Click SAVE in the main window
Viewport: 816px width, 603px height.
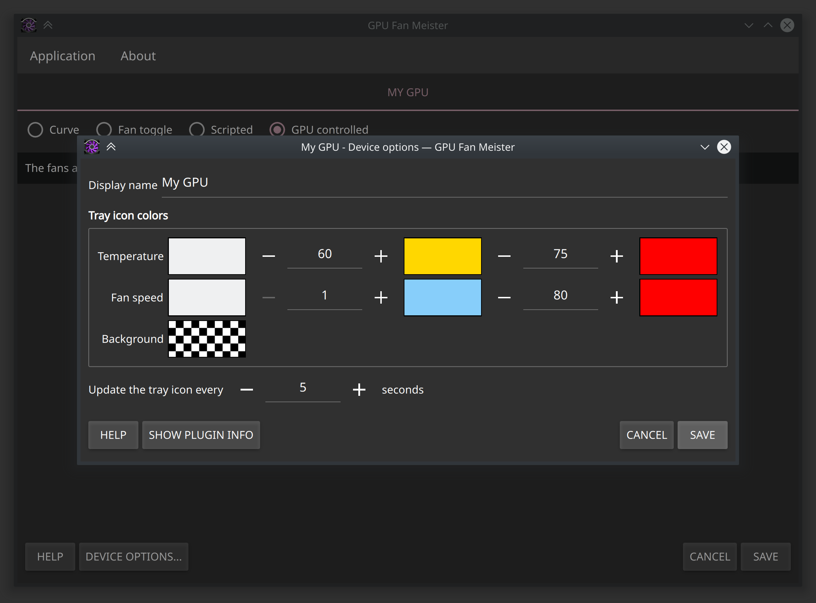[766, 557]
